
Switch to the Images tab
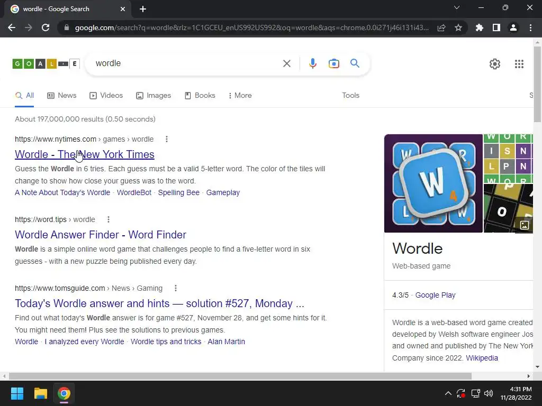(153, 96)
